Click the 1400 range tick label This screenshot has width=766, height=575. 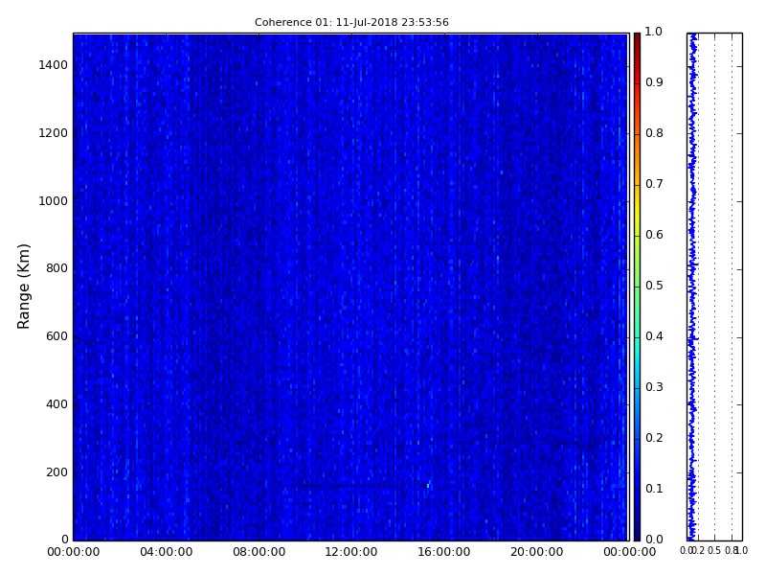pos(54,65)
